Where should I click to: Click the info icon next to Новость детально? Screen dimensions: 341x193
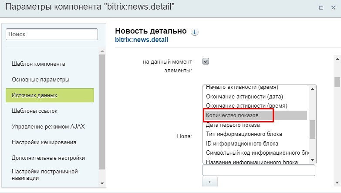click(194, 32)
